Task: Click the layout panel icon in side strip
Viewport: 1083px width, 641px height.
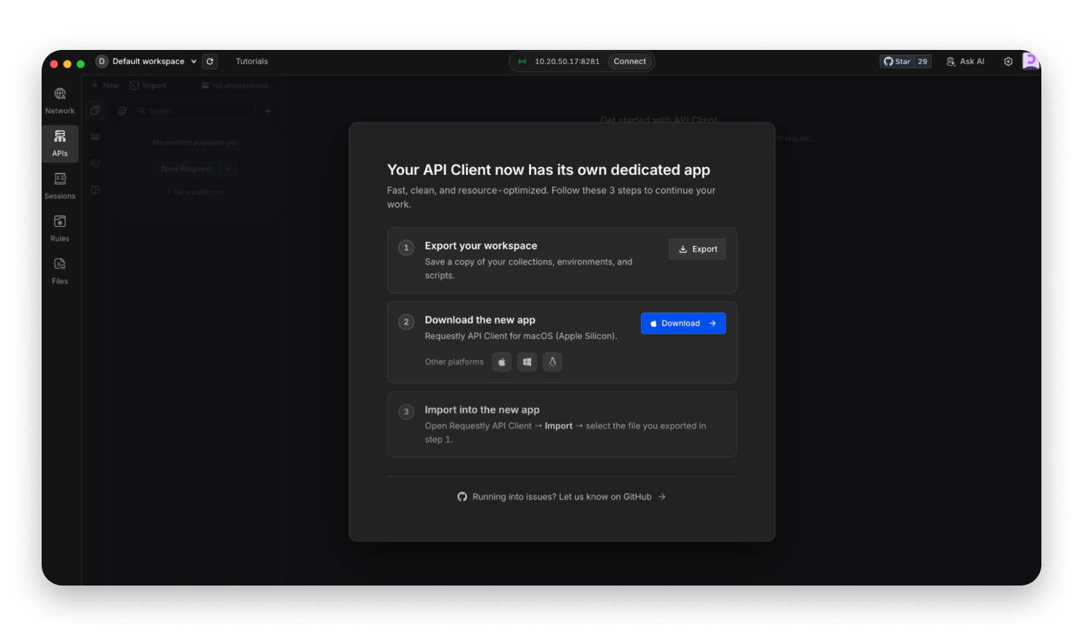Action: [x=95, y=190]
